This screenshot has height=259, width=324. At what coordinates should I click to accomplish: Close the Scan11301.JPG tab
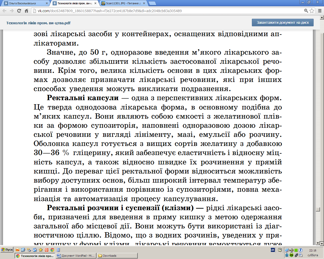(144, 3)
